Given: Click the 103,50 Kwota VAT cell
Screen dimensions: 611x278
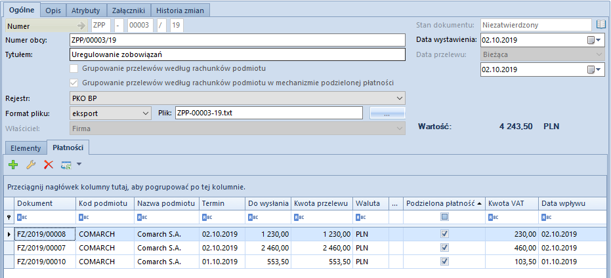Looking at the screenshot, I should [512, 262].
